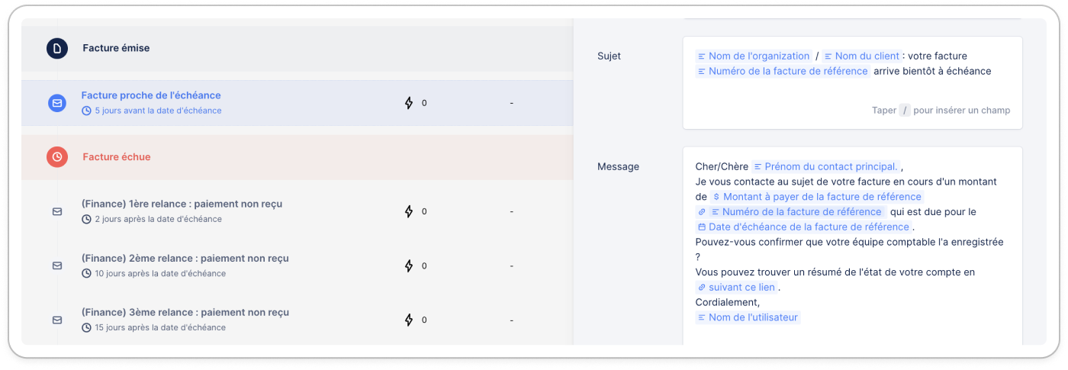Click inside the Sujet input field
Viewport: 1068px width, 370px height.
click(852, 83)
